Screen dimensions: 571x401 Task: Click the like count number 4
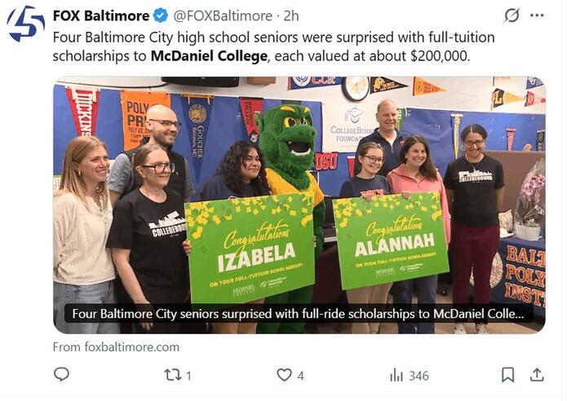[300, 375]
